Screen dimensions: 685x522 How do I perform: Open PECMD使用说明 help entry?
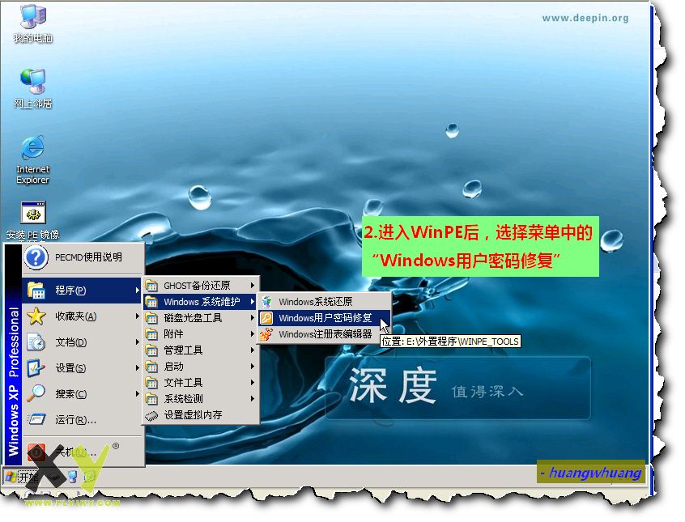point(83,257)
